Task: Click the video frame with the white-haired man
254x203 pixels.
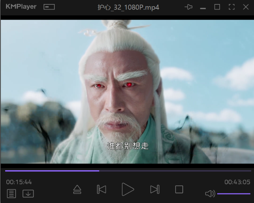Action: (127, 92)
